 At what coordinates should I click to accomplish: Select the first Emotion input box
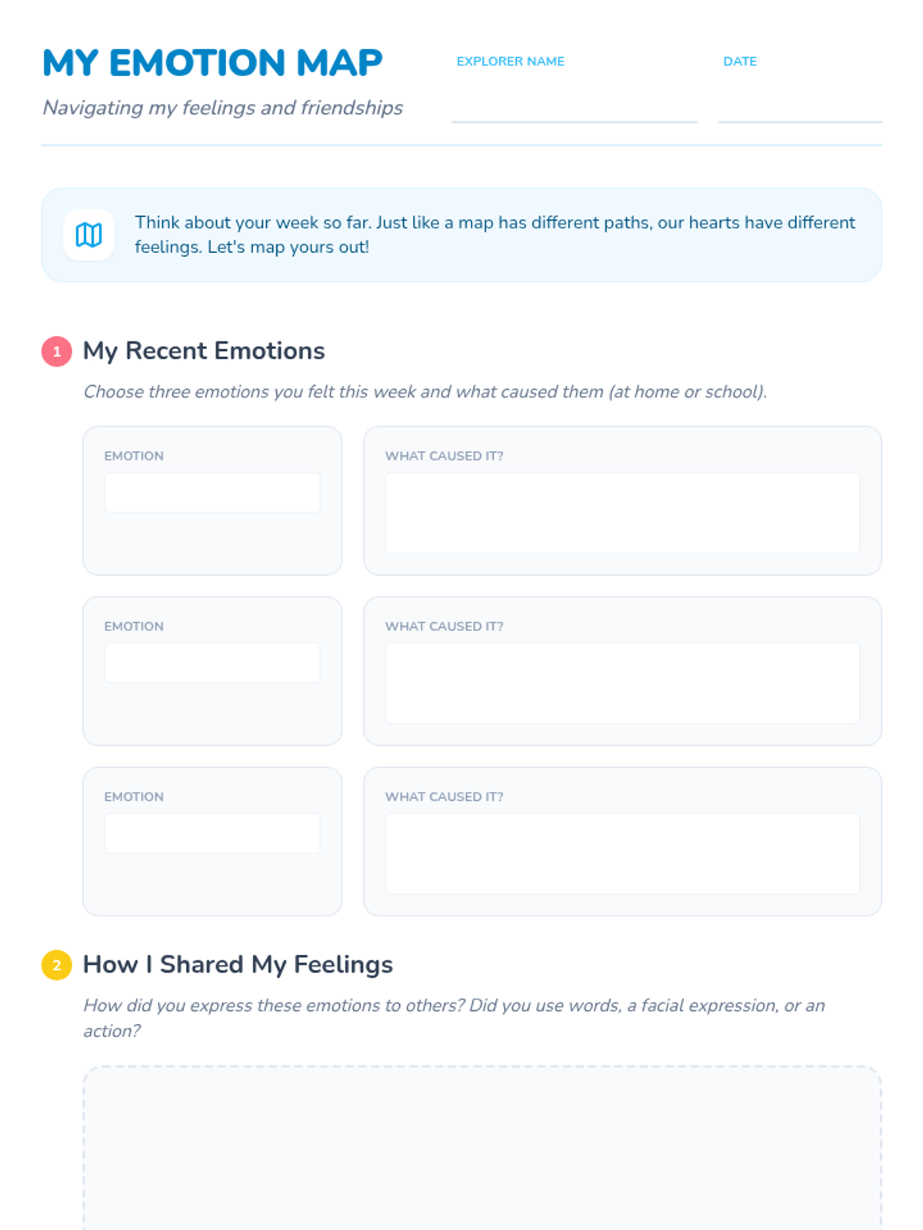coord(212,493)
